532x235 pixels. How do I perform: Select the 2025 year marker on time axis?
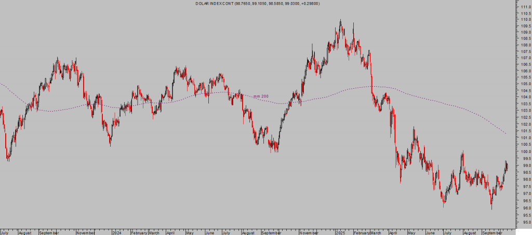(x=341, y=233)
